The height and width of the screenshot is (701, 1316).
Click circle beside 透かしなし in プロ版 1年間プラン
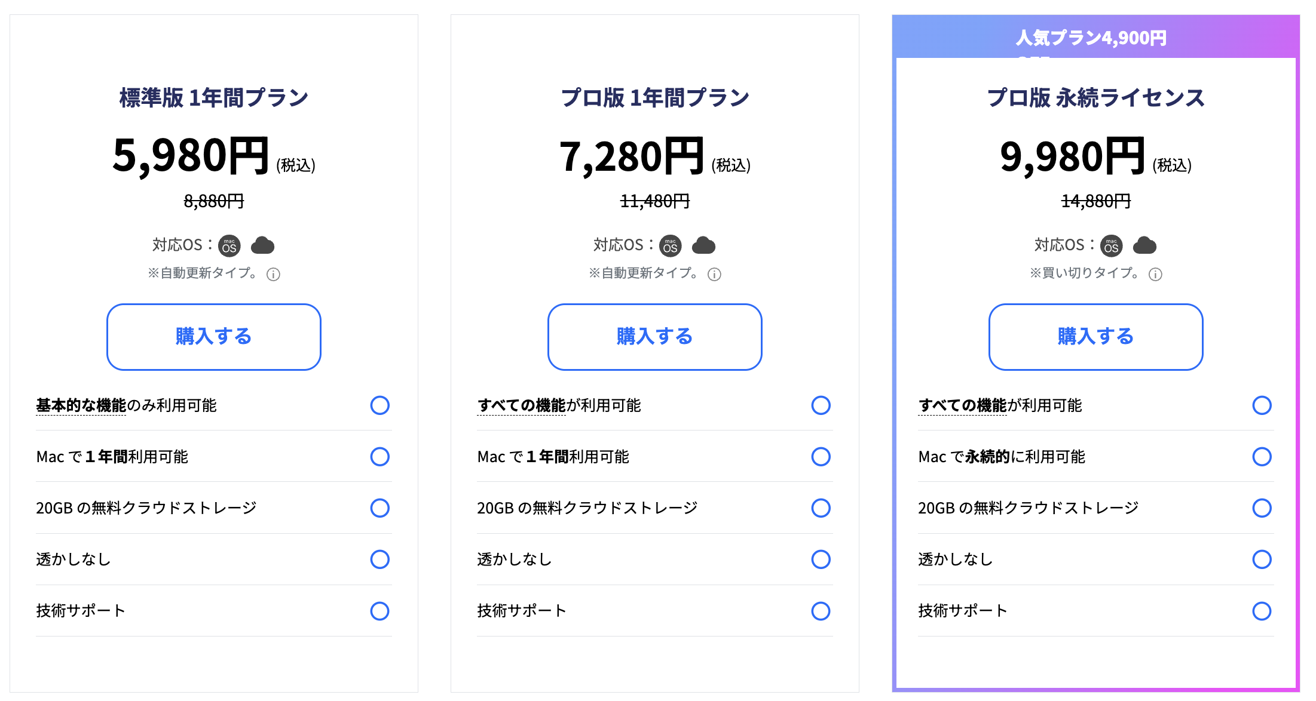point(821,559)
